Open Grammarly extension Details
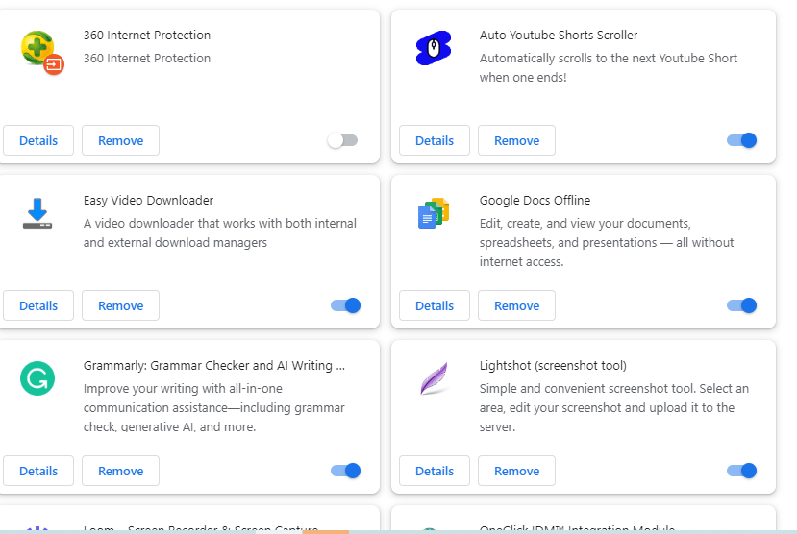797x534 pixels. coord(38,471)
